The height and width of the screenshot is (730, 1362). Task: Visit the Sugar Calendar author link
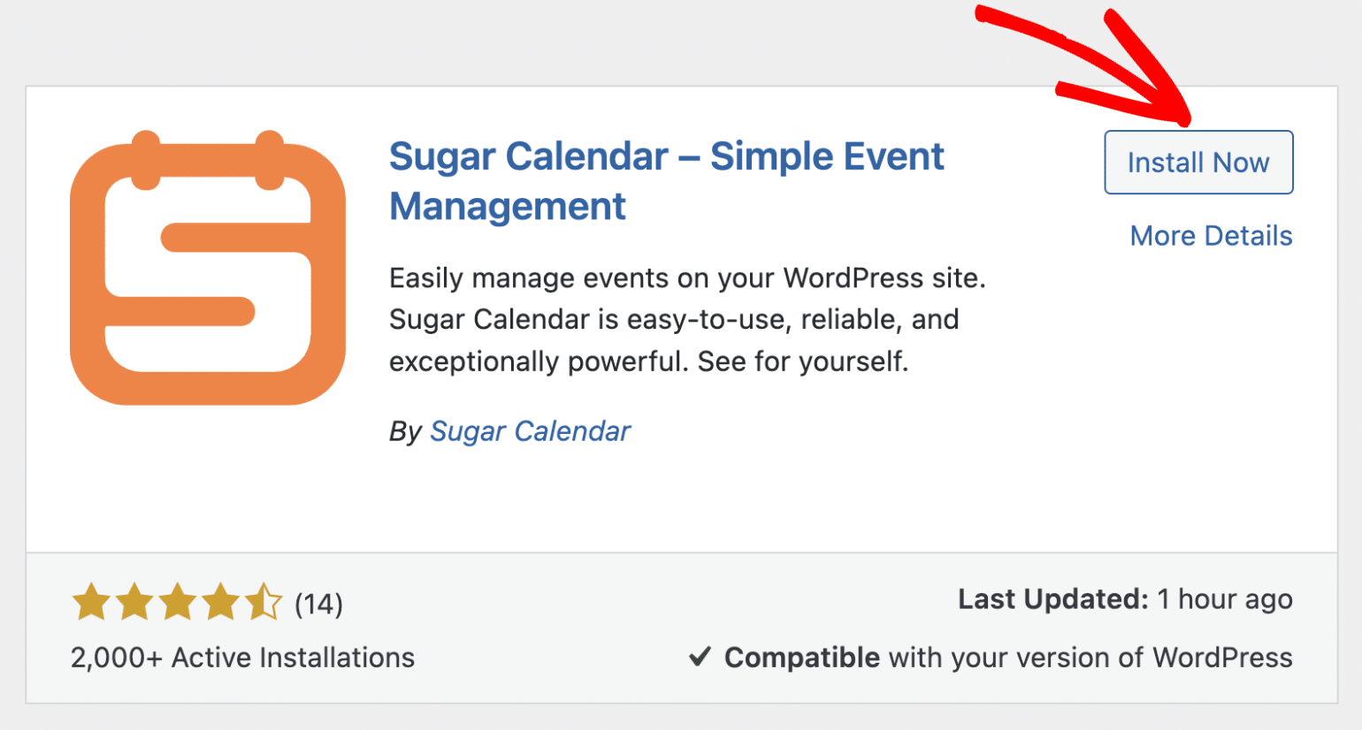click(x=529, y=431)
